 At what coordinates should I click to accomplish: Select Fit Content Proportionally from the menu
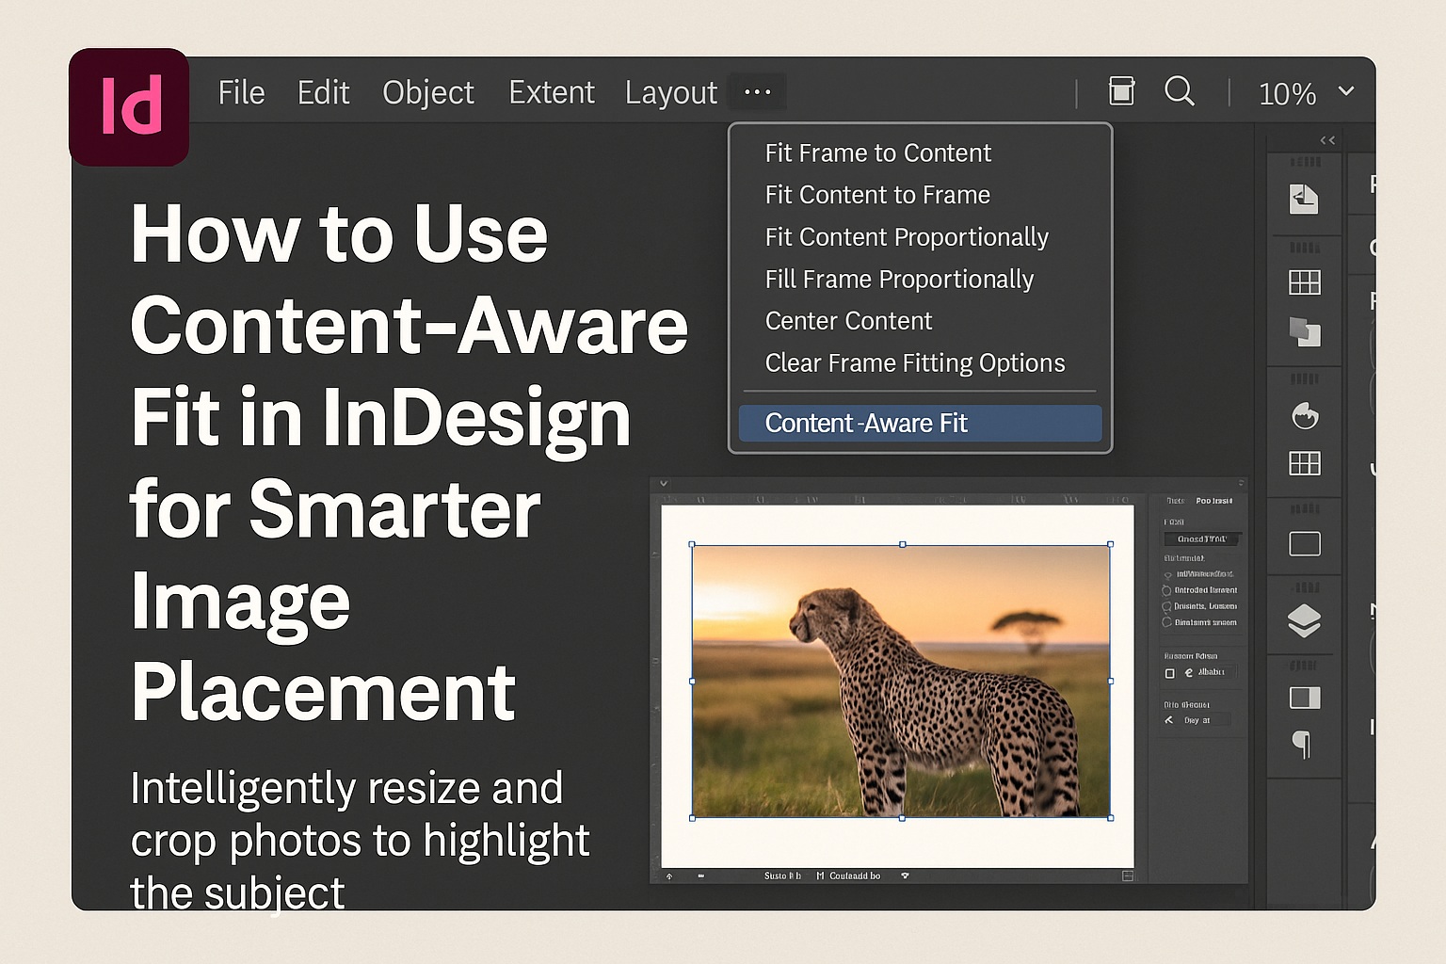[907, 237]
